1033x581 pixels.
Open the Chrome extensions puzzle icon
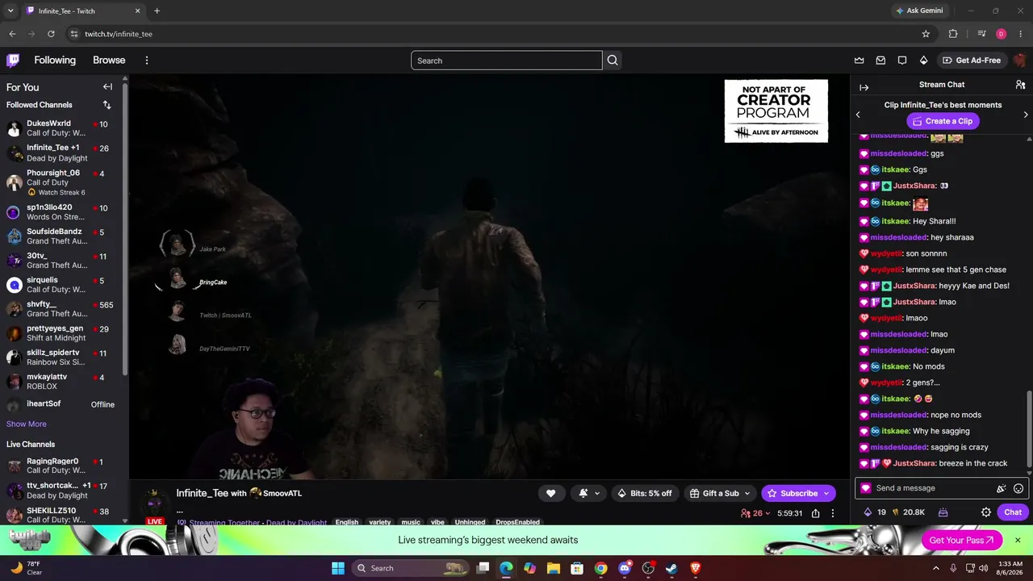pyautogui.click(x=953, y=34)
